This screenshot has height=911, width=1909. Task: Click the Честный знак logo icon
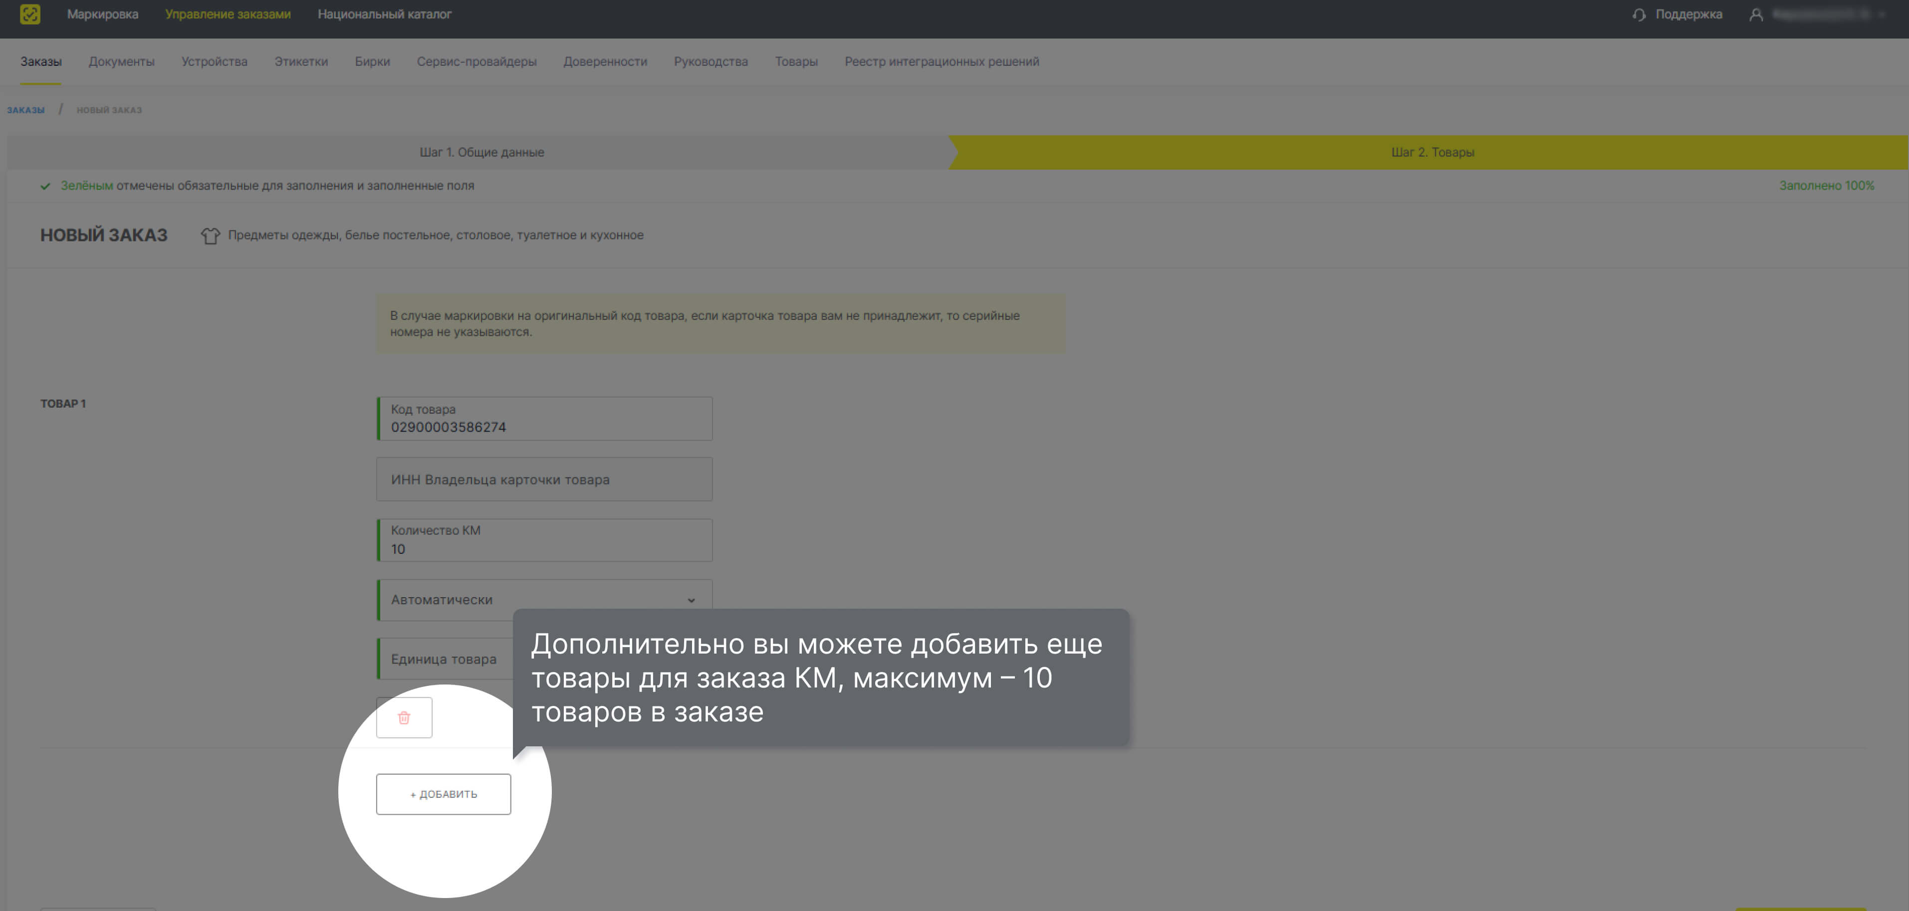click(x=30, y=14)
